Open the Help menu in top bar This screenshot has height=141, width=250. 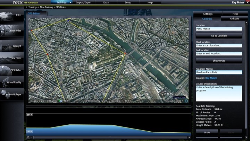point(150,2)
